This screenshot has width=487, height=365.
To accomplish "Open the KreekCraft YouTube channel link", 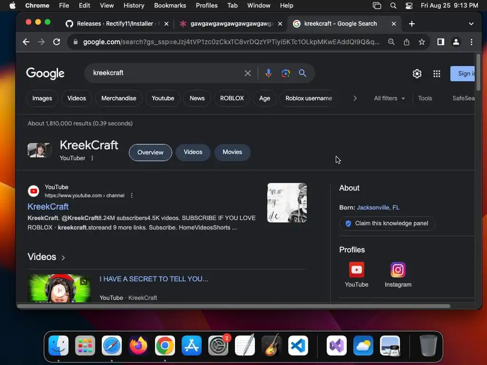I will 48,207.
